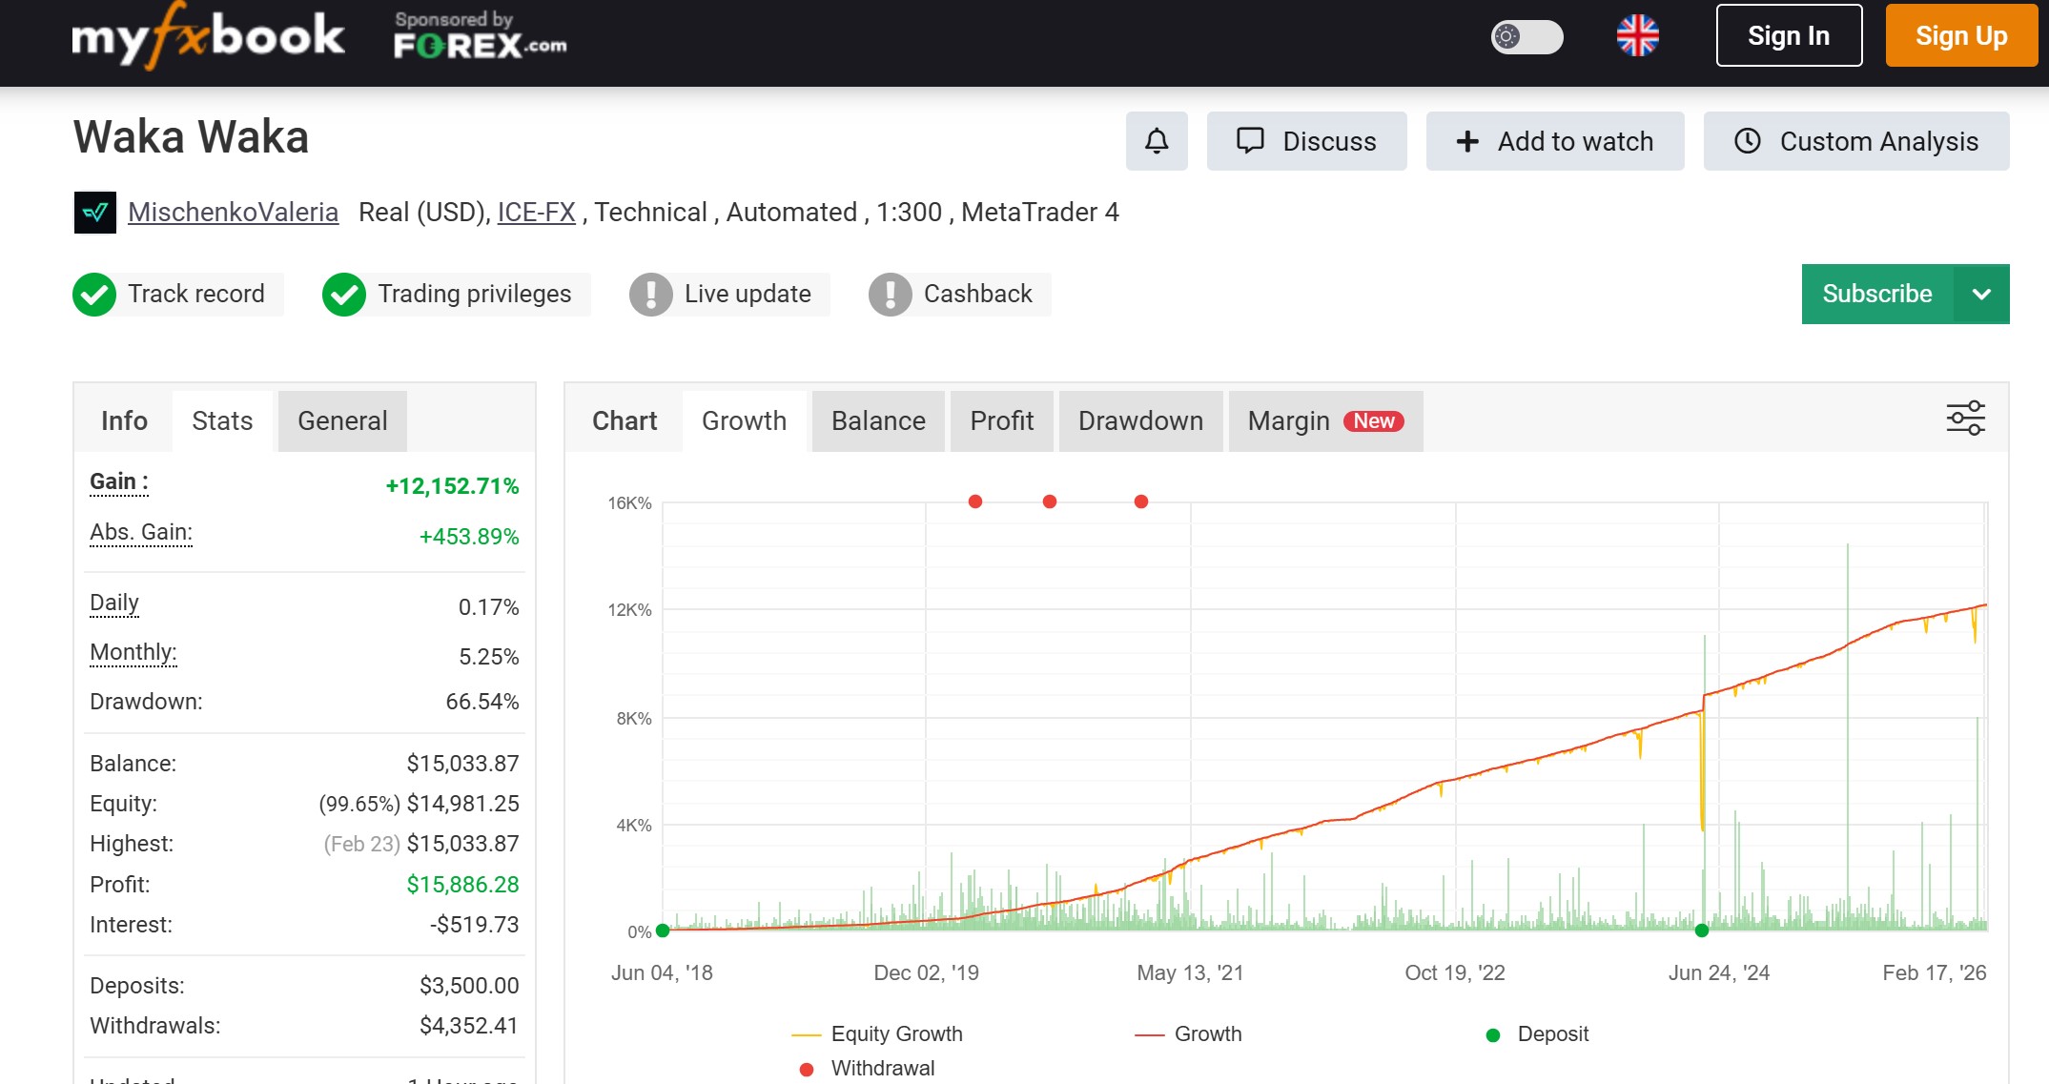The image size is (2049, 1084).
Task: Open the ICE-FX broker link
Action: click(x=536, y=212)
